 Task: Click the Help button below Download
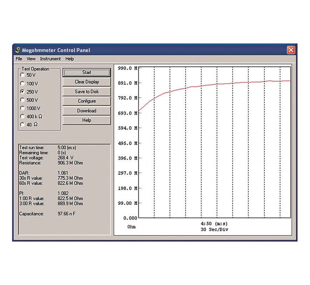87,120
